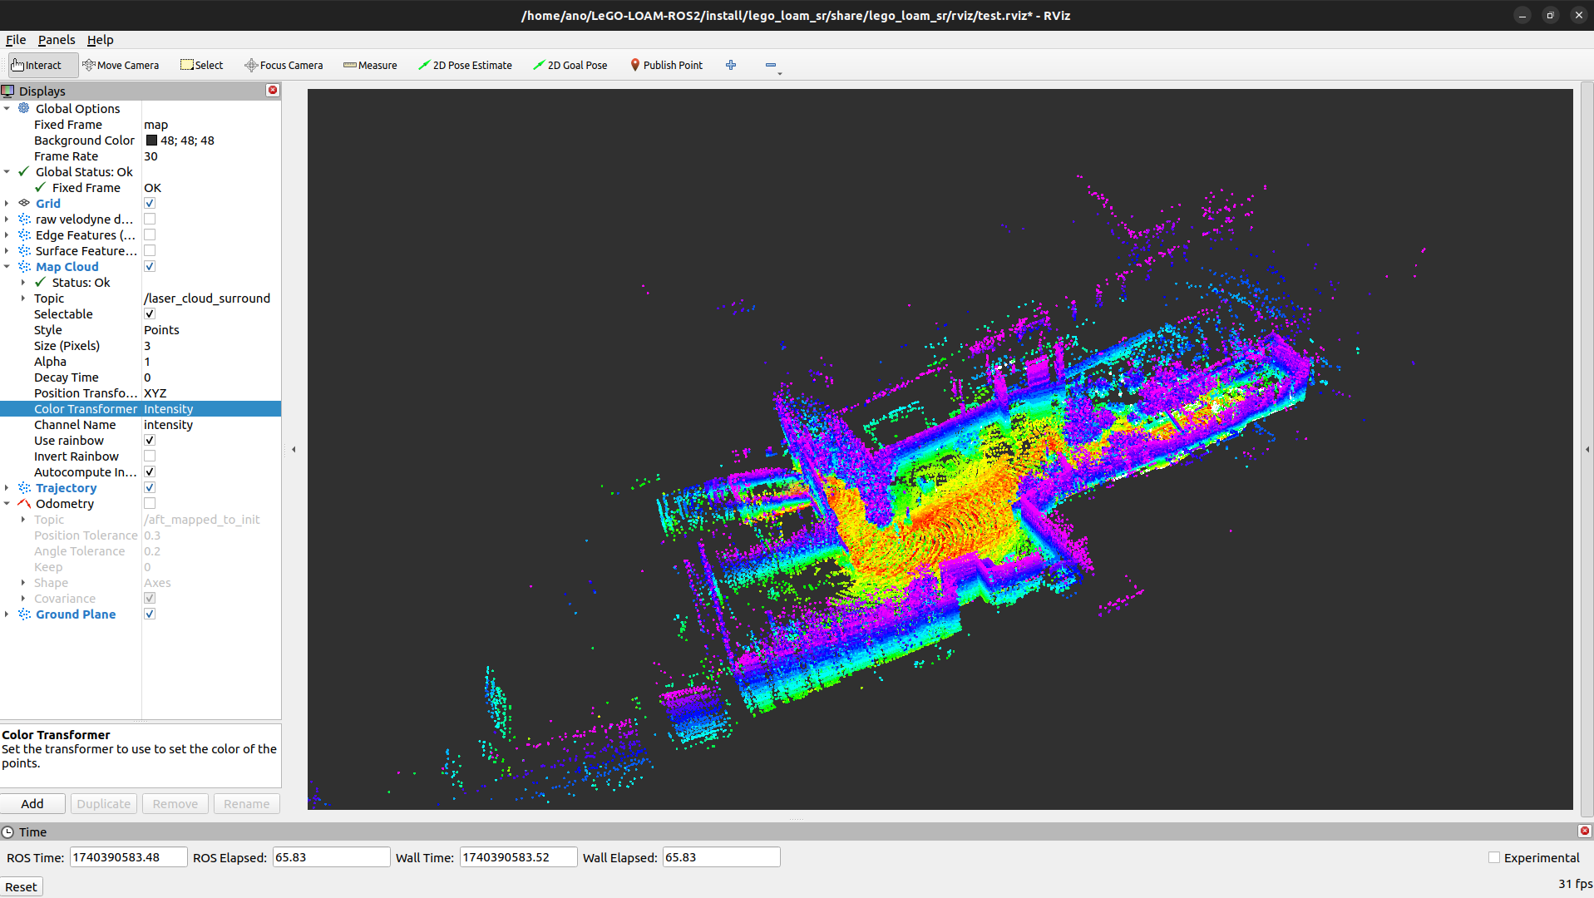Expand the raw velodyne display properties
1594x898 pixels.
(7, 219)
